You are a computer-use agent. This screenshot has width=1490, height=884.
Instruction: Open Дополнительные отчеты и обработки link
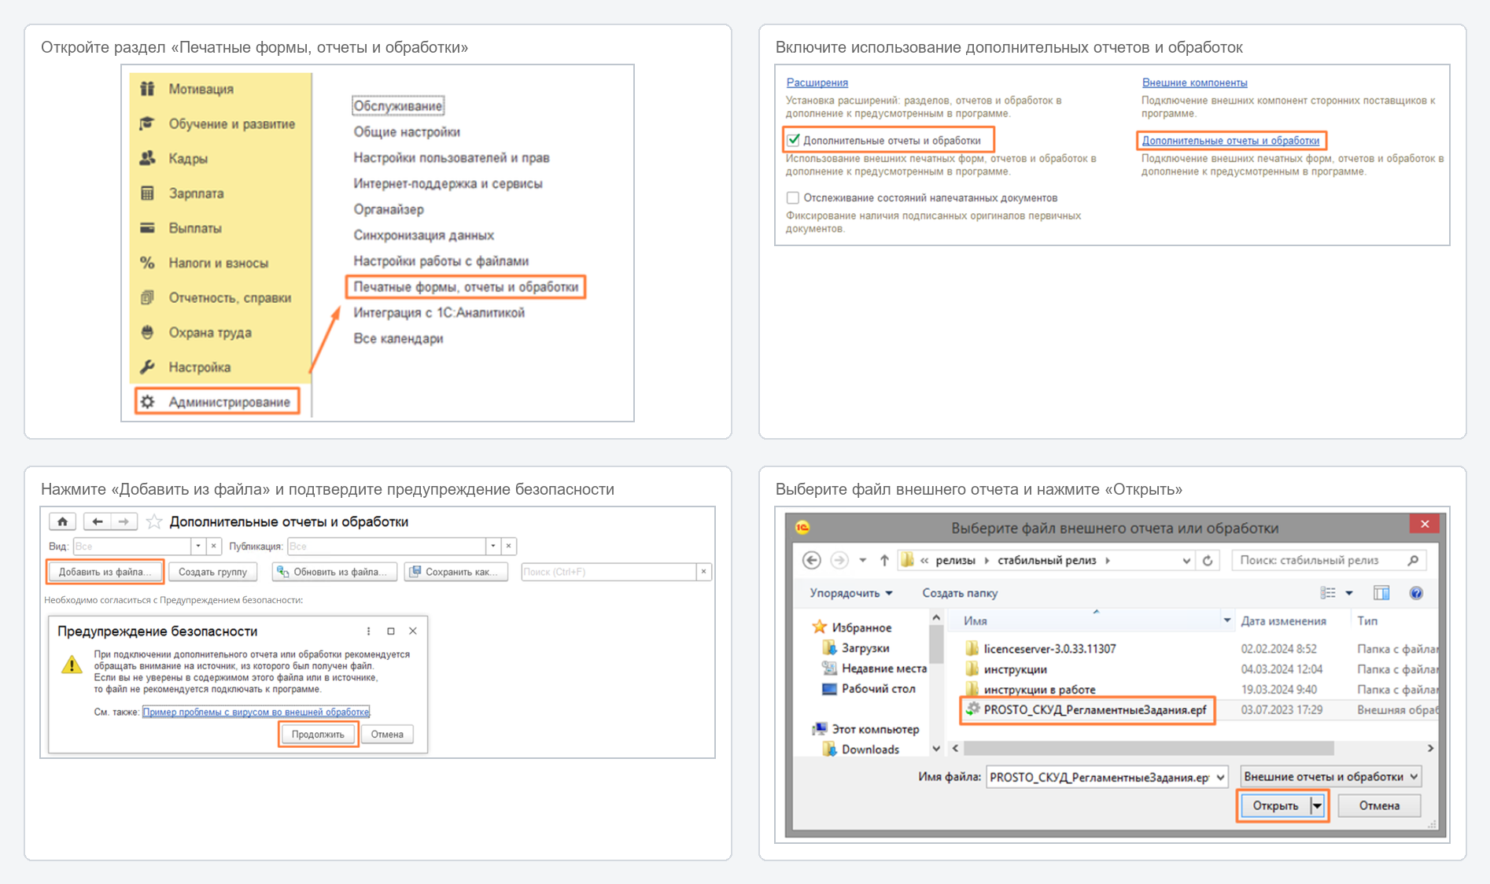[x=1230, y=141]
